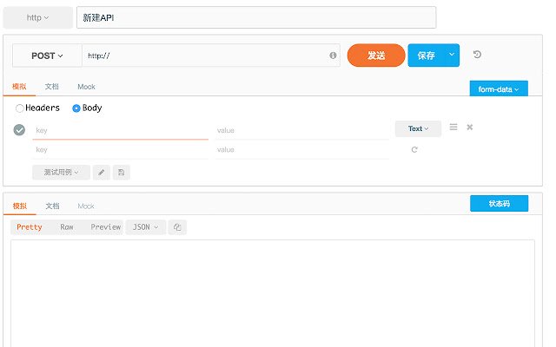
Task: Click inside the response body area
Action: point(273,293)
